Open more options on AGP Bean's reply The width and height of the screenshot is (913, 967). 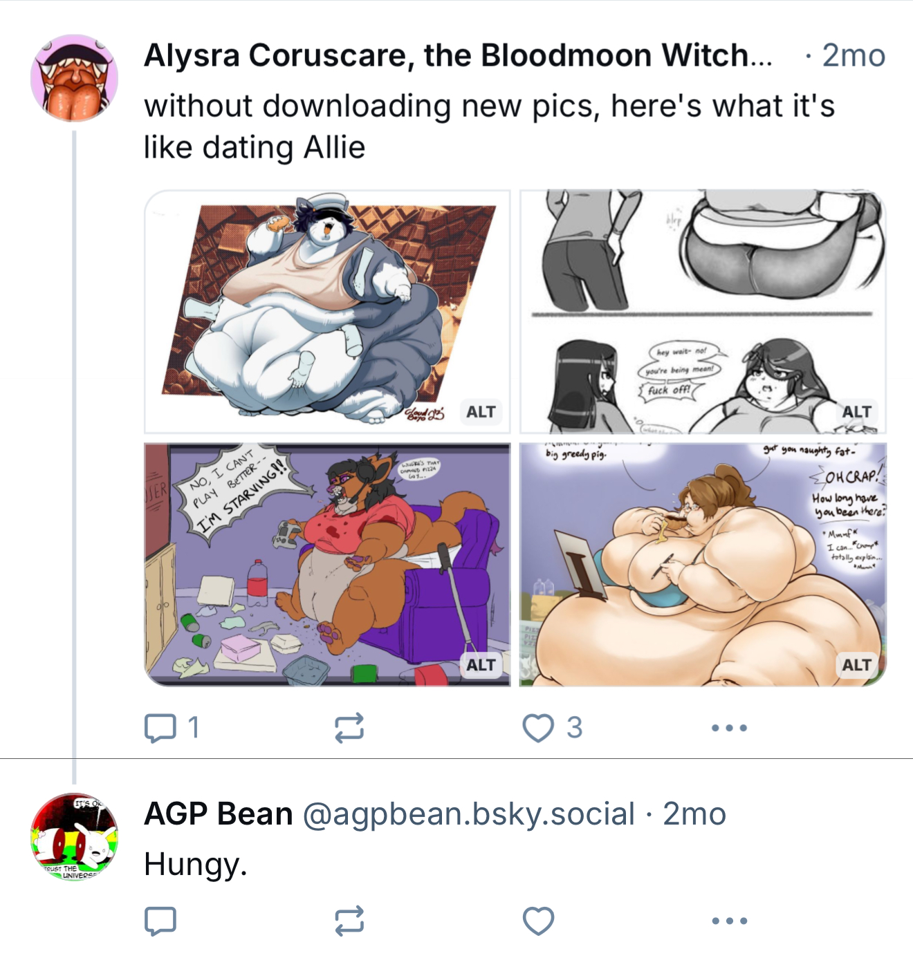click(730, 921)
